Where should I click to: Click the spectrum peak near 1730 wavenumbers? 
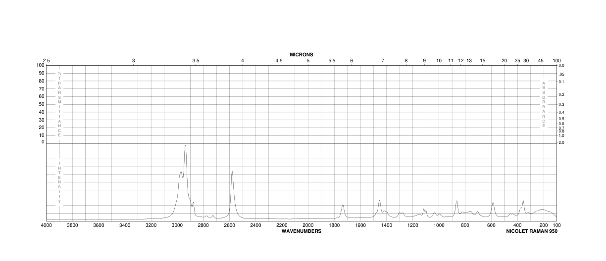click(343, 206)
